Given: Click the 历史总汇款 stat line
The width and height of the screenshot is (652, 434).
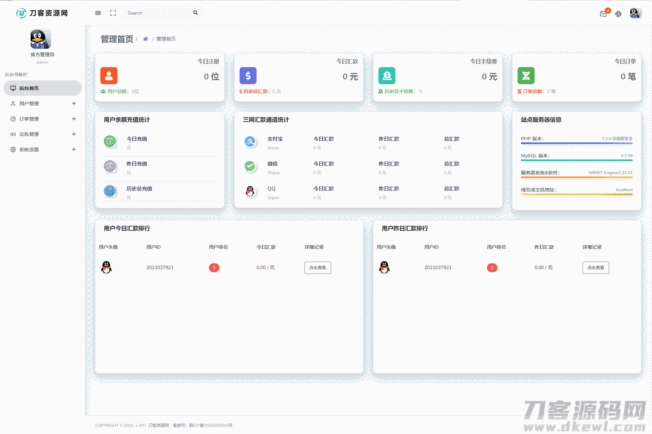Looking at the screenshot, I should pos(260,91).
